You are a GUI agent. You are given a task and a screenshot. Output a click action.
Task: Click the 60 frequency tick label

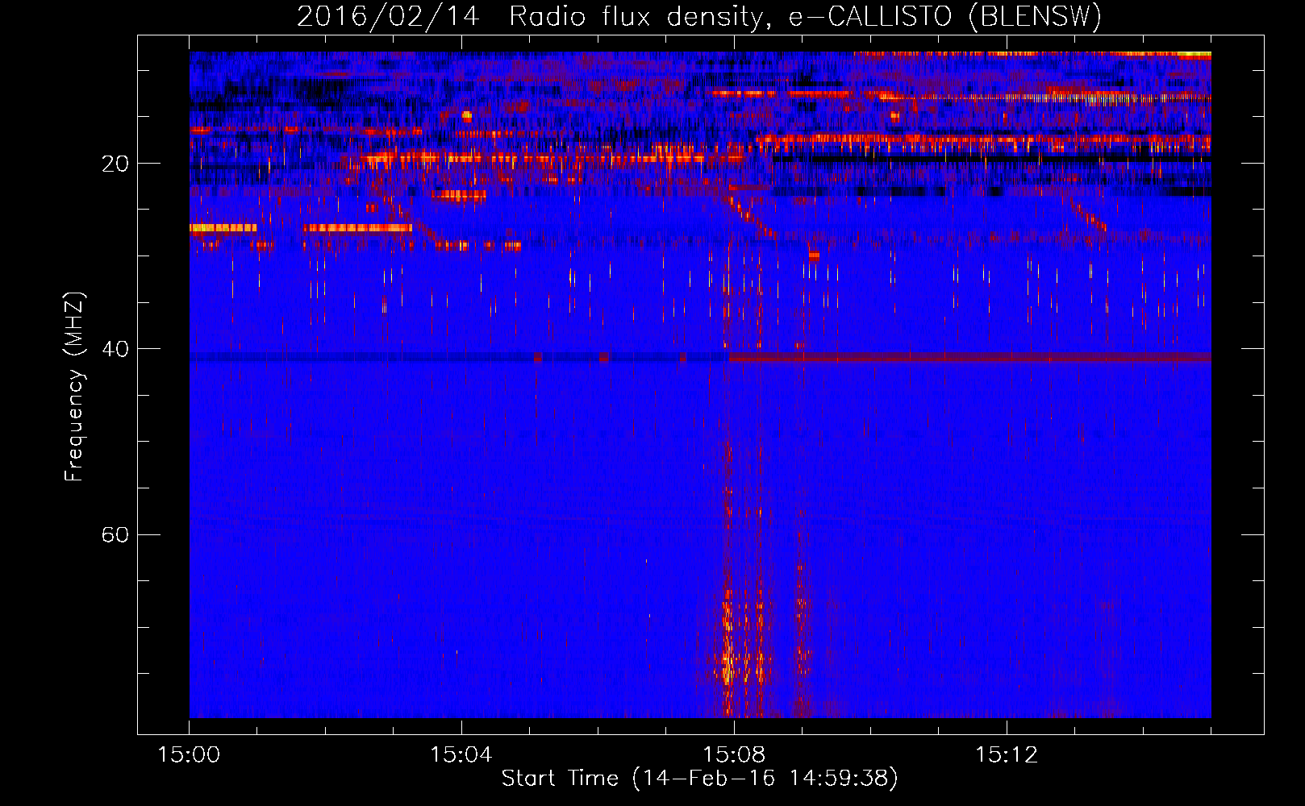(x=115, y=534)
